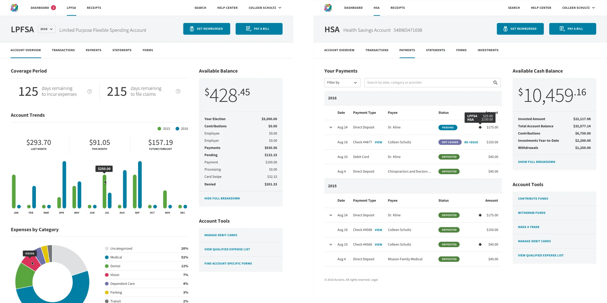Click the bill icon on HSA Pay a Bill button
Screen dimensions: 607x303
click(x=562, y=29)
